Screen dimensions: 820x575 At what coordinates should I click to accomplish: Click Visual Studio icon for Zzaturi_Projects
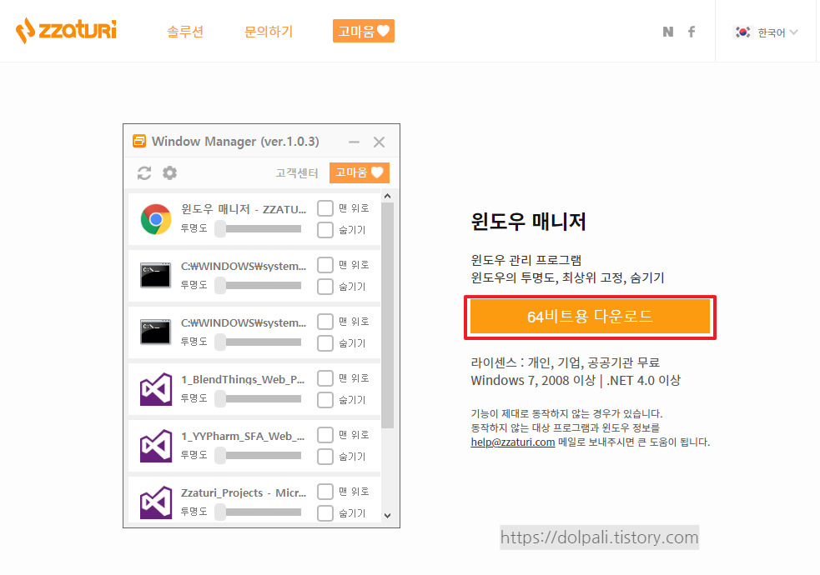point(156,502)
